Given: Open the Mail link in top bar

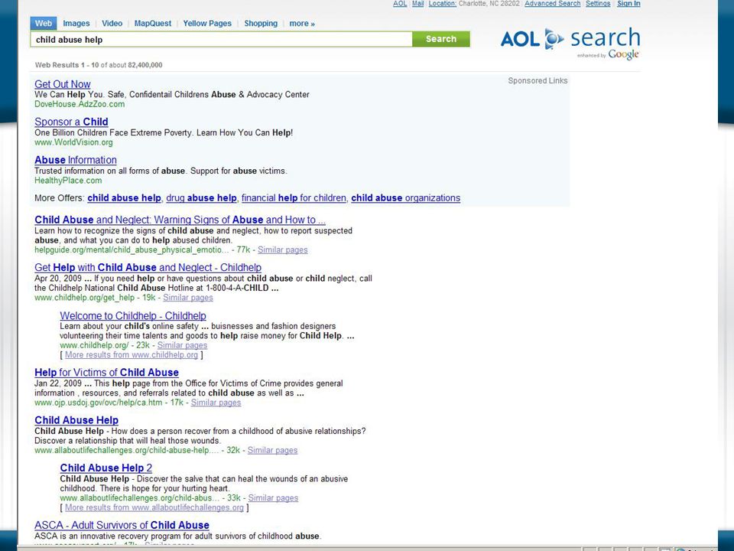Looking at the screenshot, I should click(418, 4).
